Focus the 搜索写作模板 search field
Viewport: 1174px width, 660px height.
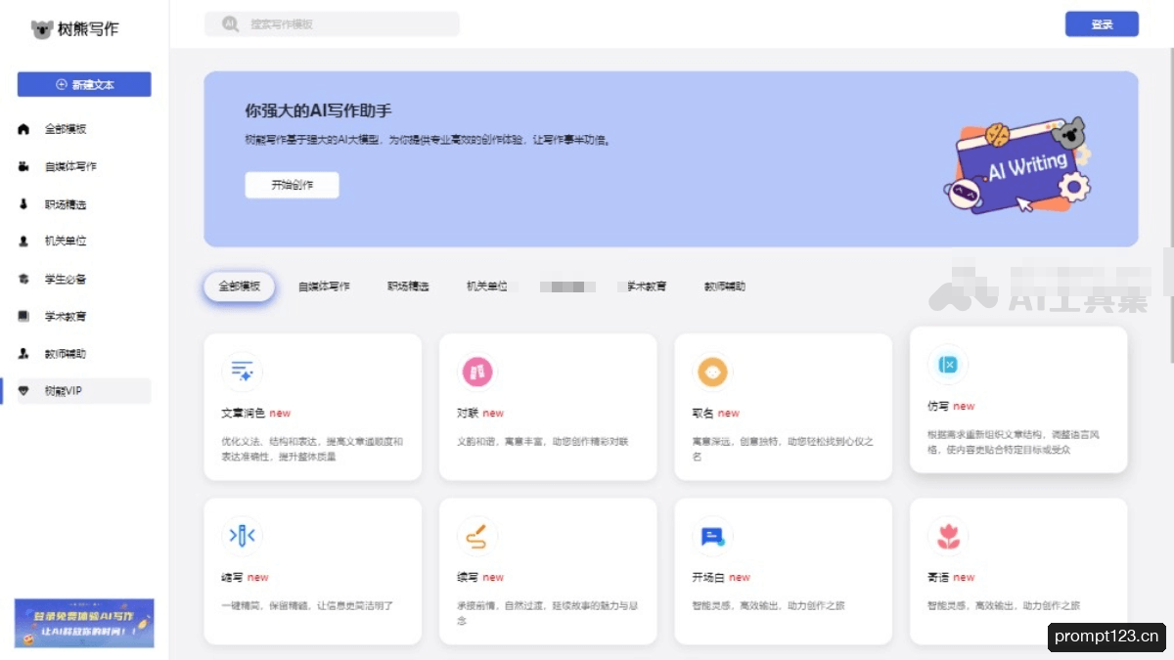pos(332,23)
